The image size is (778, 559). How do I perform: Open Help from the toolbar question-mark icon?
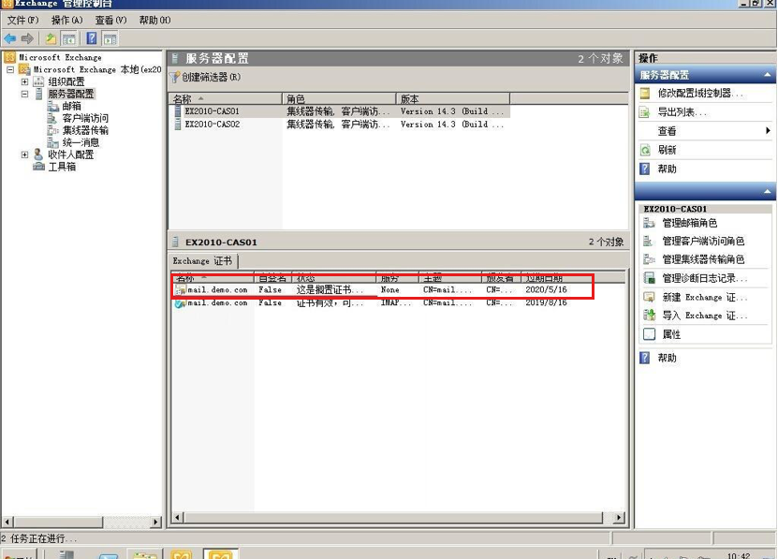click(x=92, y=38)
